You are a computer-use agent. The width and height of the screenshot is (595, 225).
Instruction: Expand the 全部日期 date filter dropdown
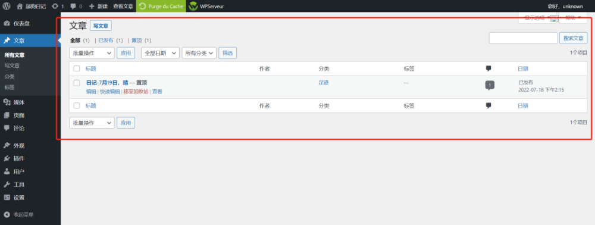(x=160, y=53)
